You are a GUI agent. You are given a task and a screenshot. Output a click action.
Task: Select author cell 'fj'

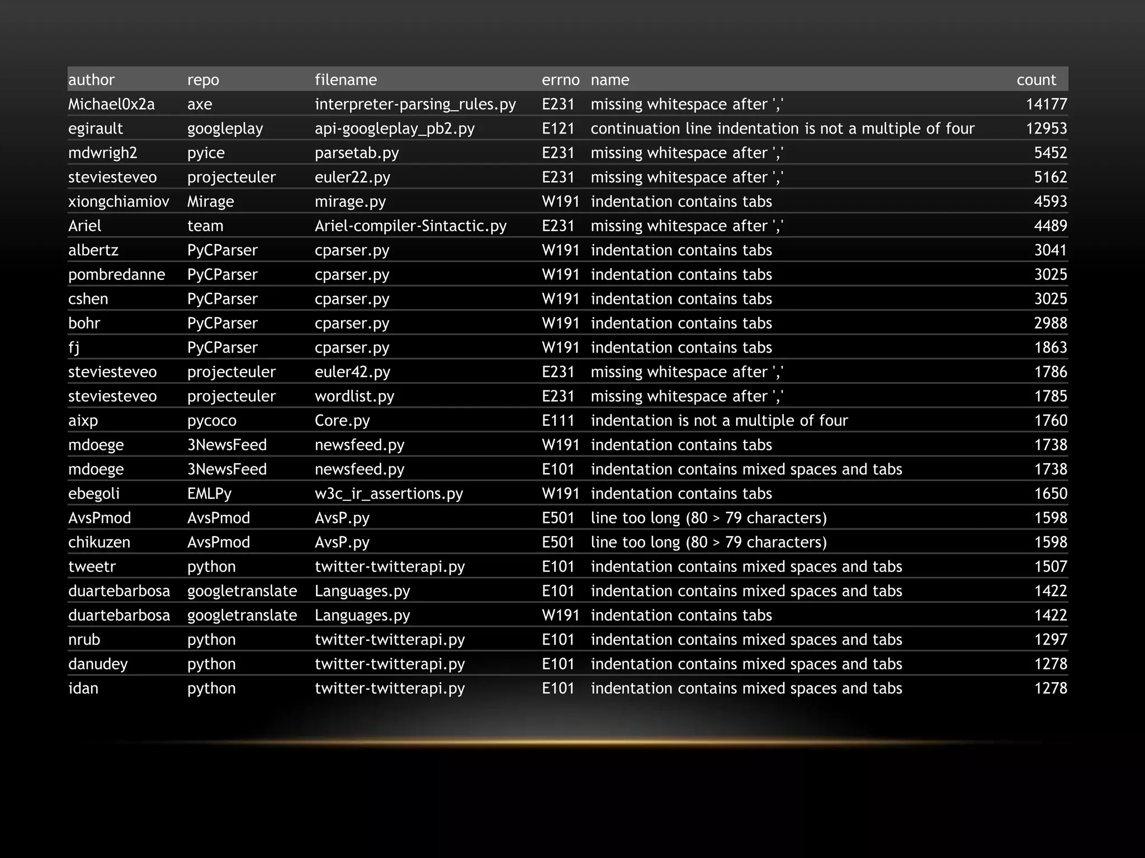coord(74,347)
